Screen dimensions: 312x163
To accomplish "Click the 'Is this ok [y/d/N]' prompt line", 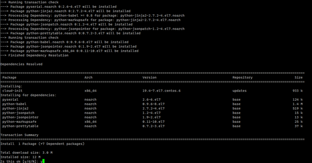I will pos(21,161).
